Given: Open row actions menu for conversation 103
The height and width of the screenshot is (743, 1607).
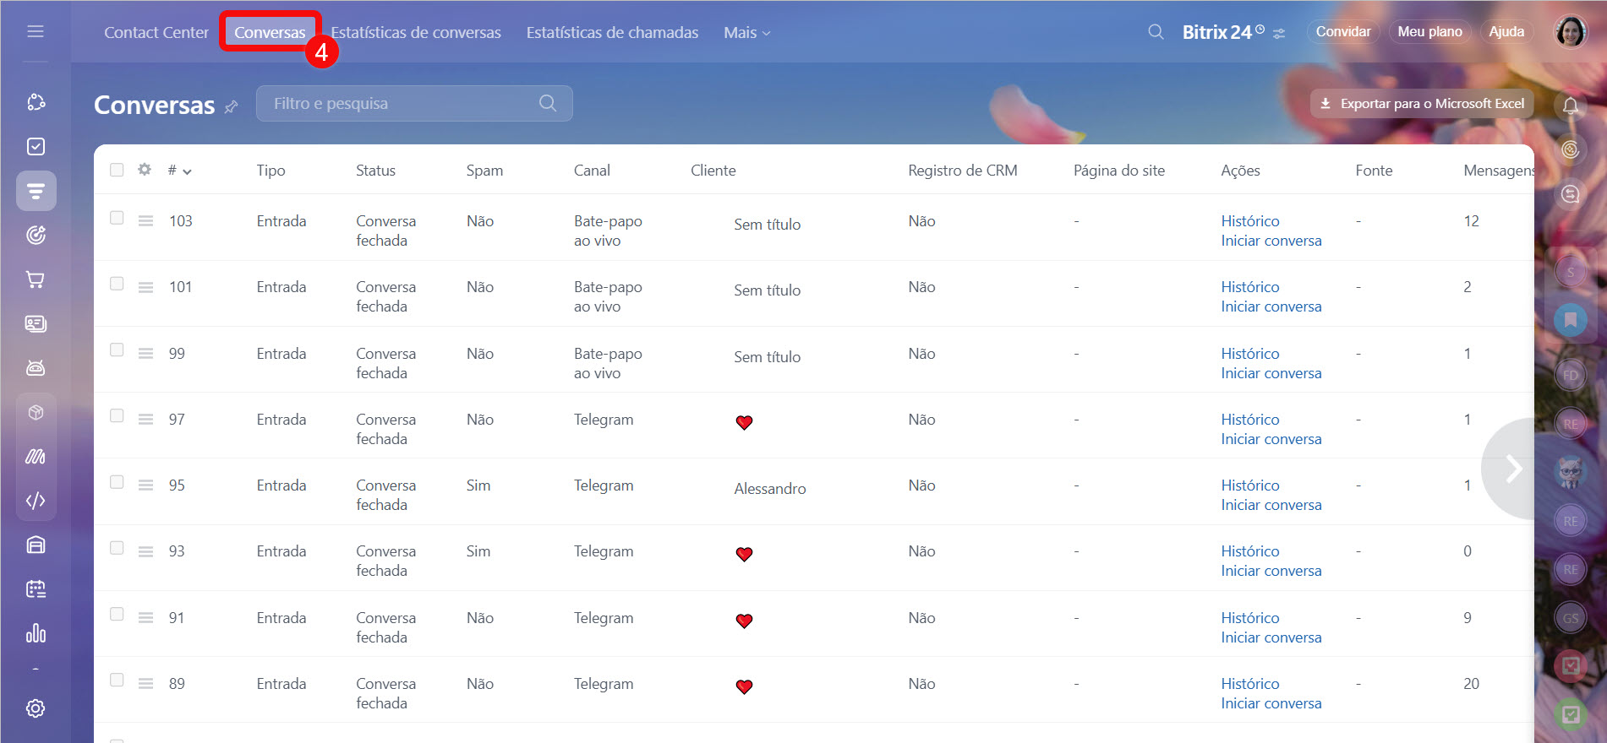Looking at the screenshot, I should click(145, 220).
